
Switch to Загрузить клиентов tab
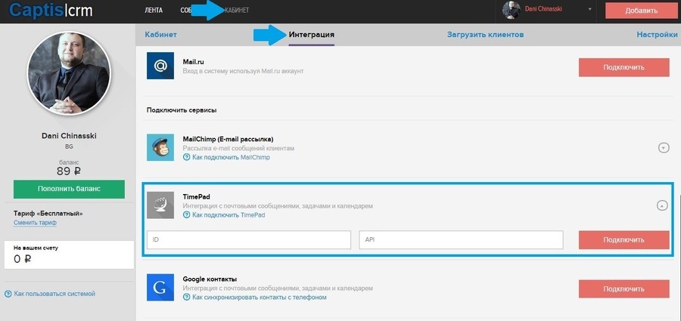[x=485, y=35]
